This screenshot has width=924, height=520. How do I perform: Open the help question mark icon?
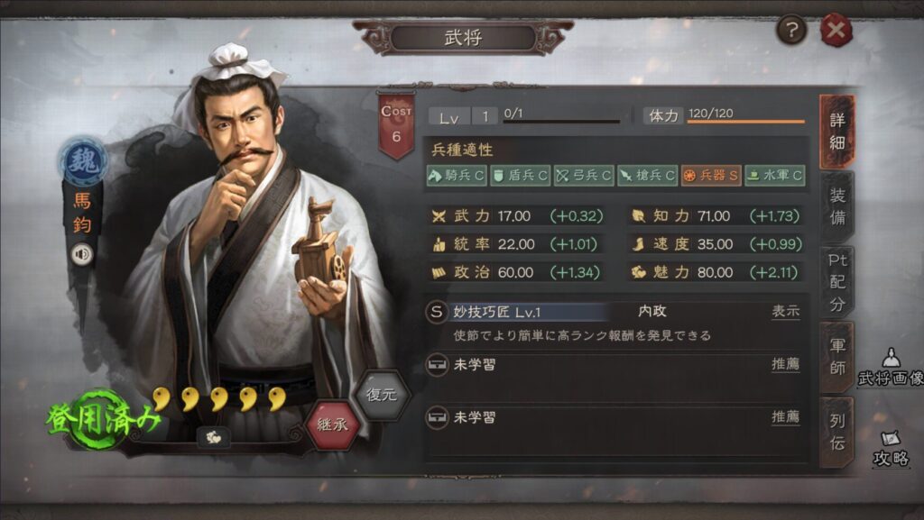pyautogui.click(x=790, y=29)
